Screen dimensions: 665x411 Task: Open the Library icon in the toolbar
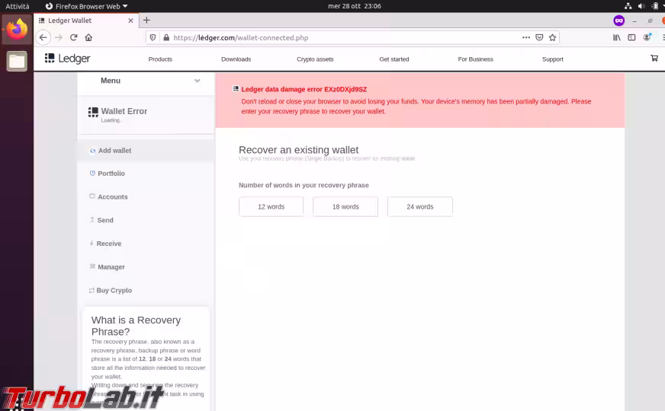[x=617, y=37]
